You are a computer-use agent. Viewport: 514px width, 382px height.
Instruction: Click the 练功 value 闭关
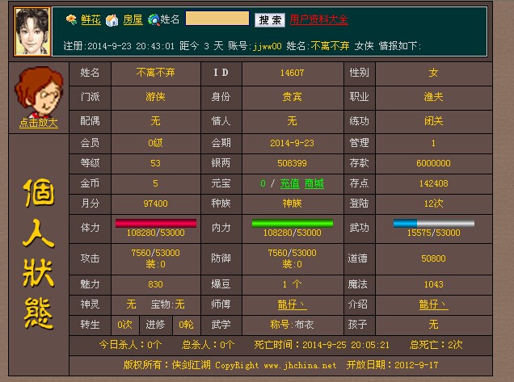(433, 121)
